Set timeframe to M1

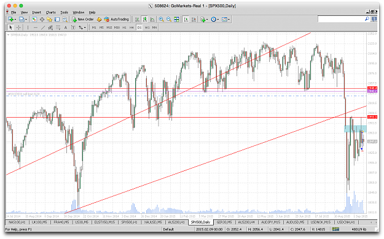point(94,28)
